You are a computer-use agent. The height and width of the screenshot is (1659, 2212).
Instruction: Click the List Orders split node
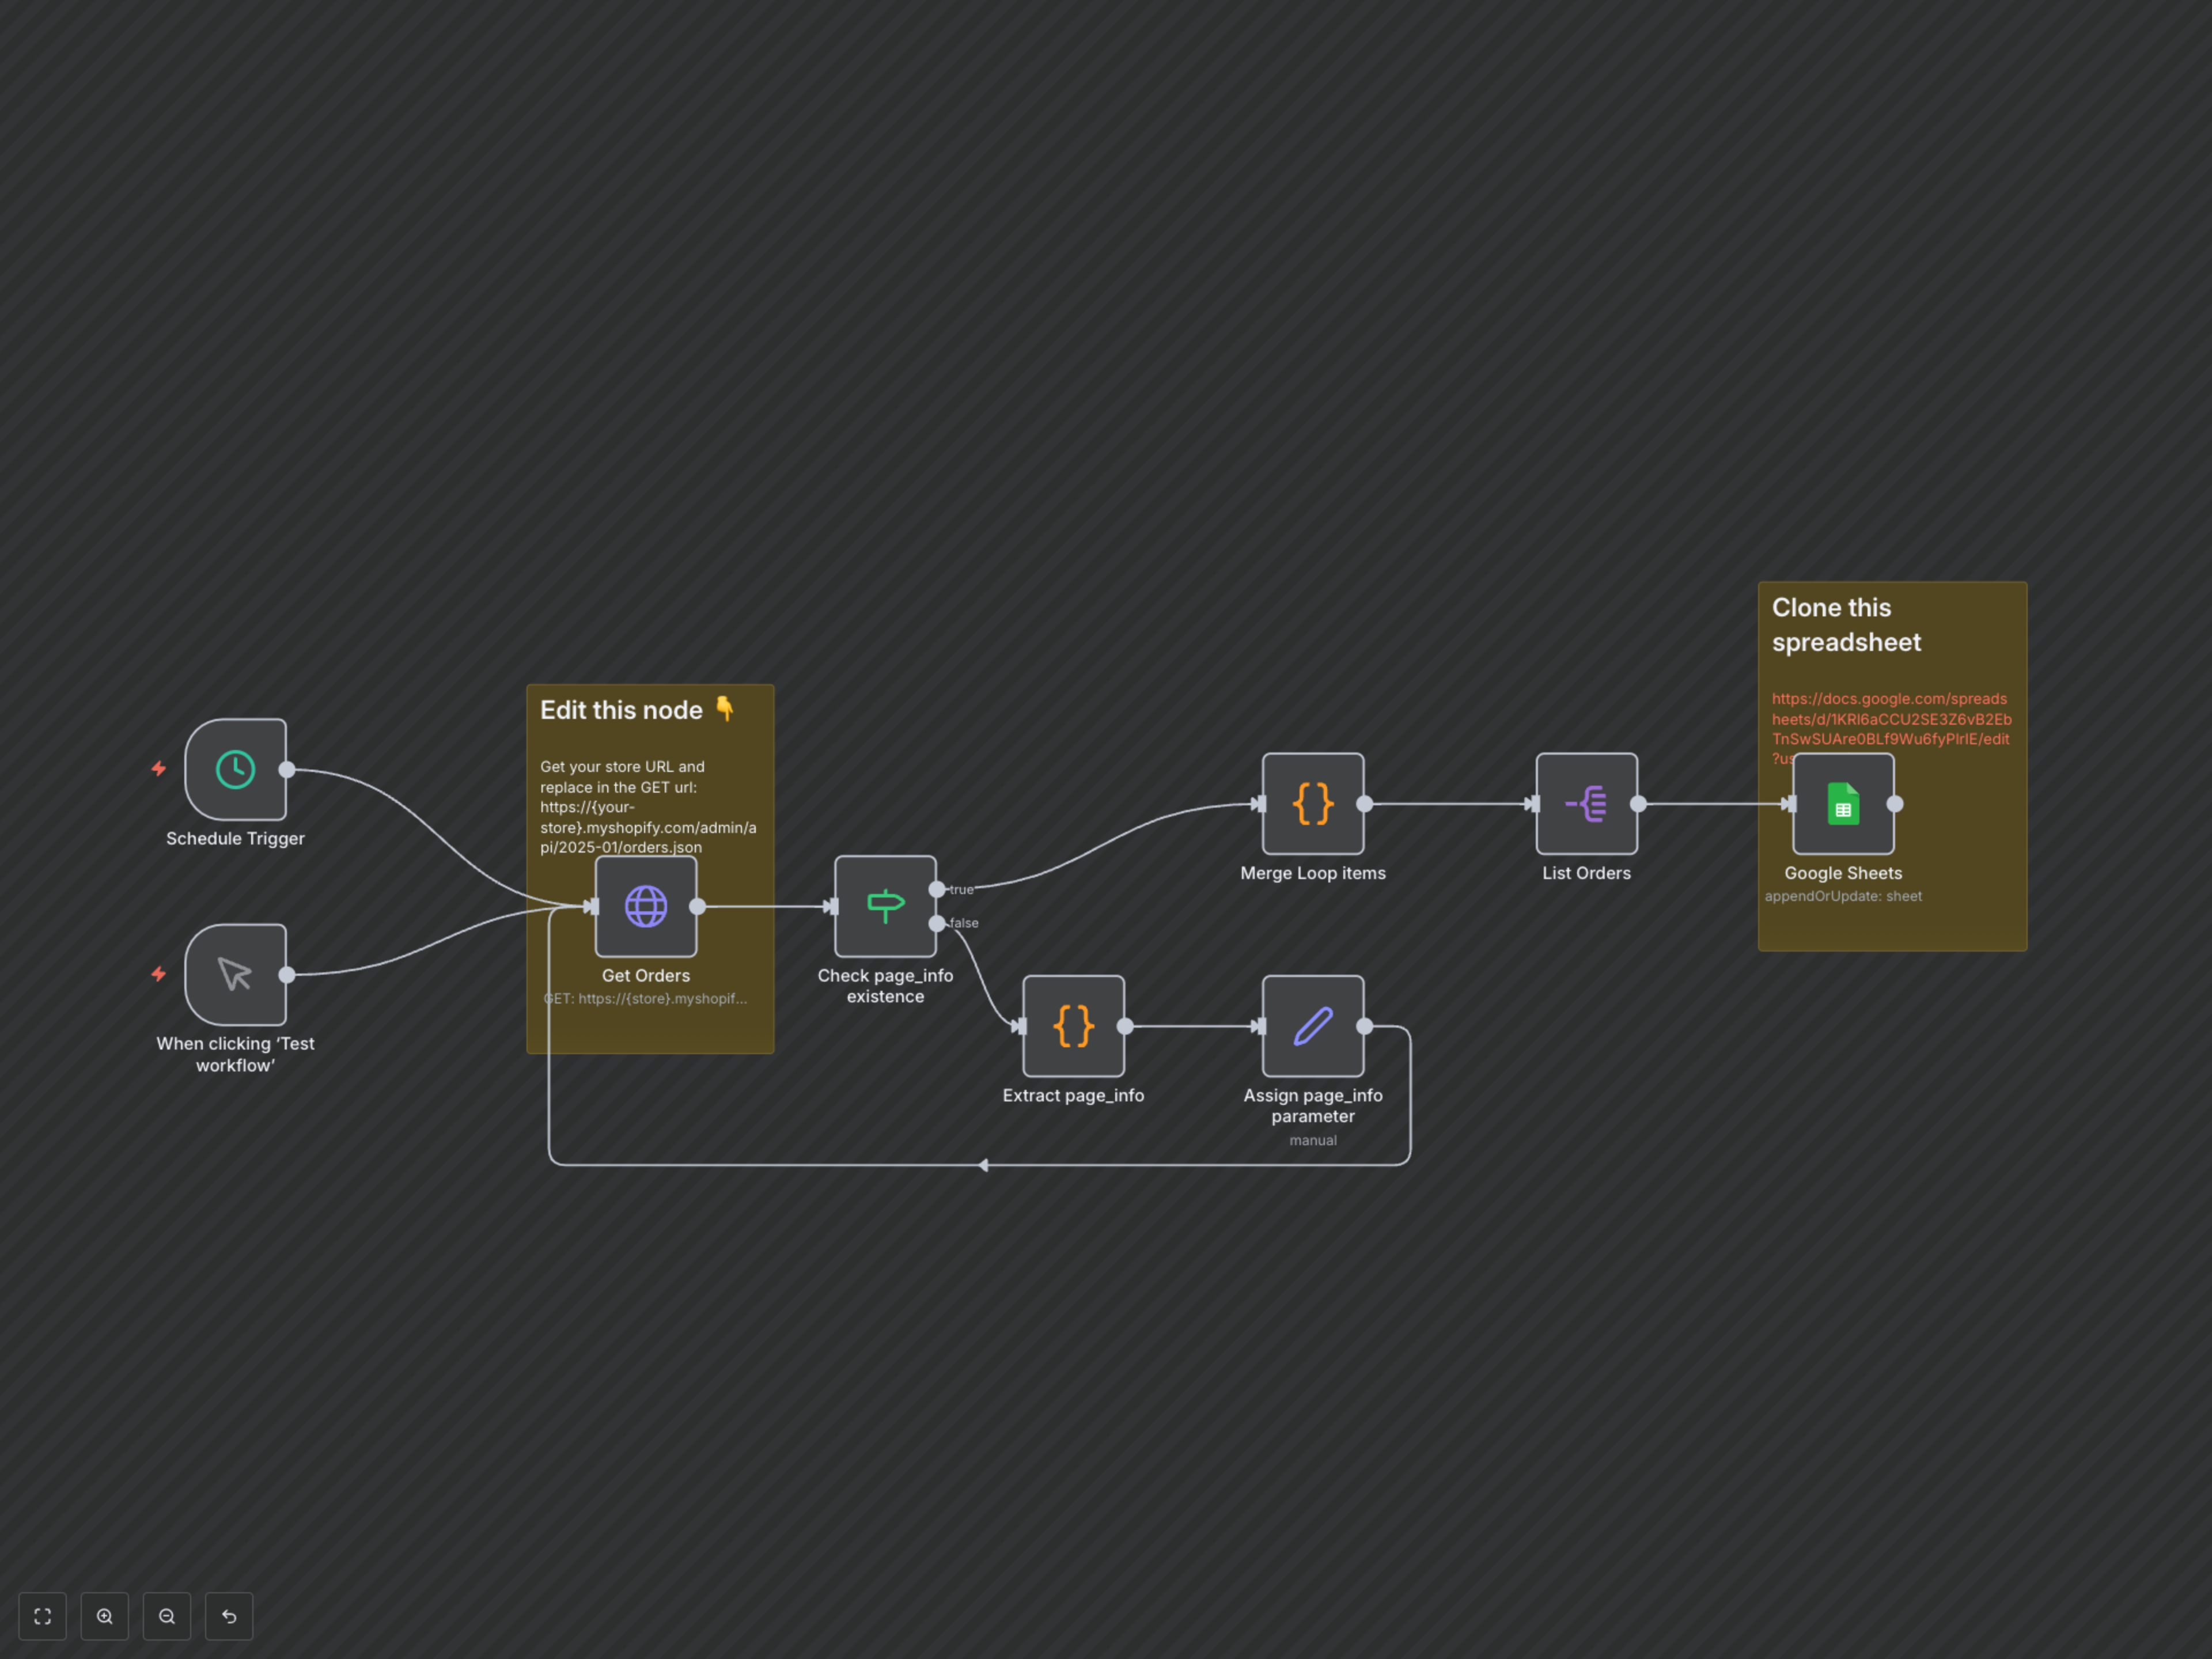pos(1586,803)
